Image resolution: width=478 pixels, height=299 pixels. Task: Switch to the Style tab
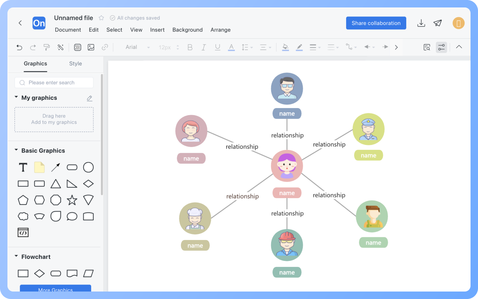click(75, 64)
